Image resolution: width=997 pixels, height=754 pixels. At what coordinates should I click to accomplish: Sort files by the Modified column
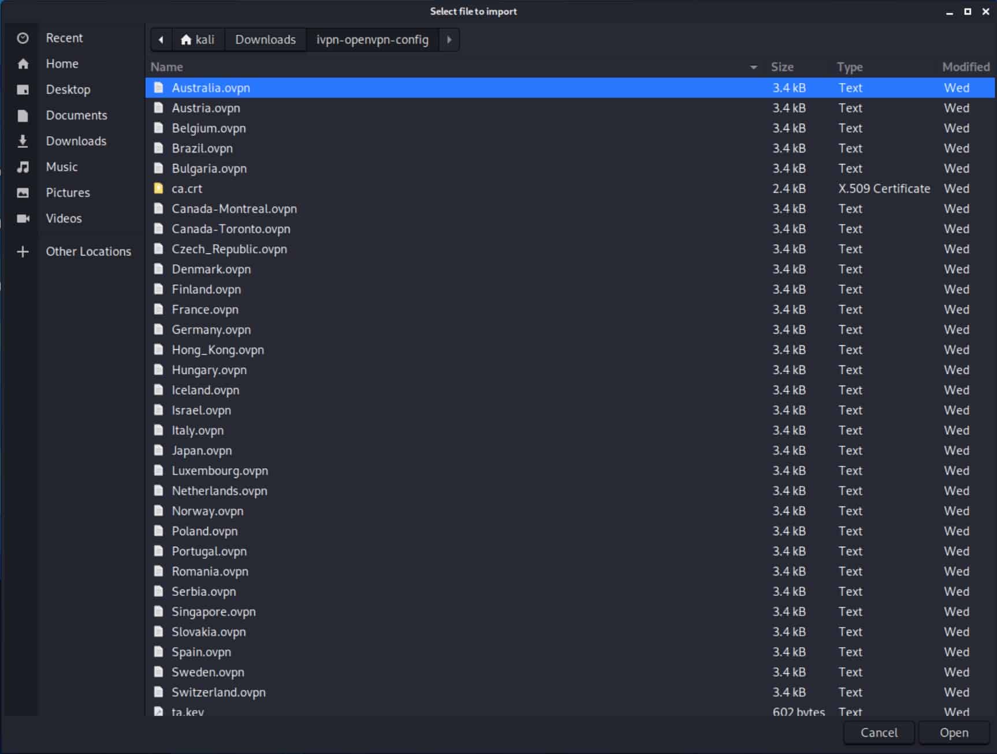[x=966, y=67]
